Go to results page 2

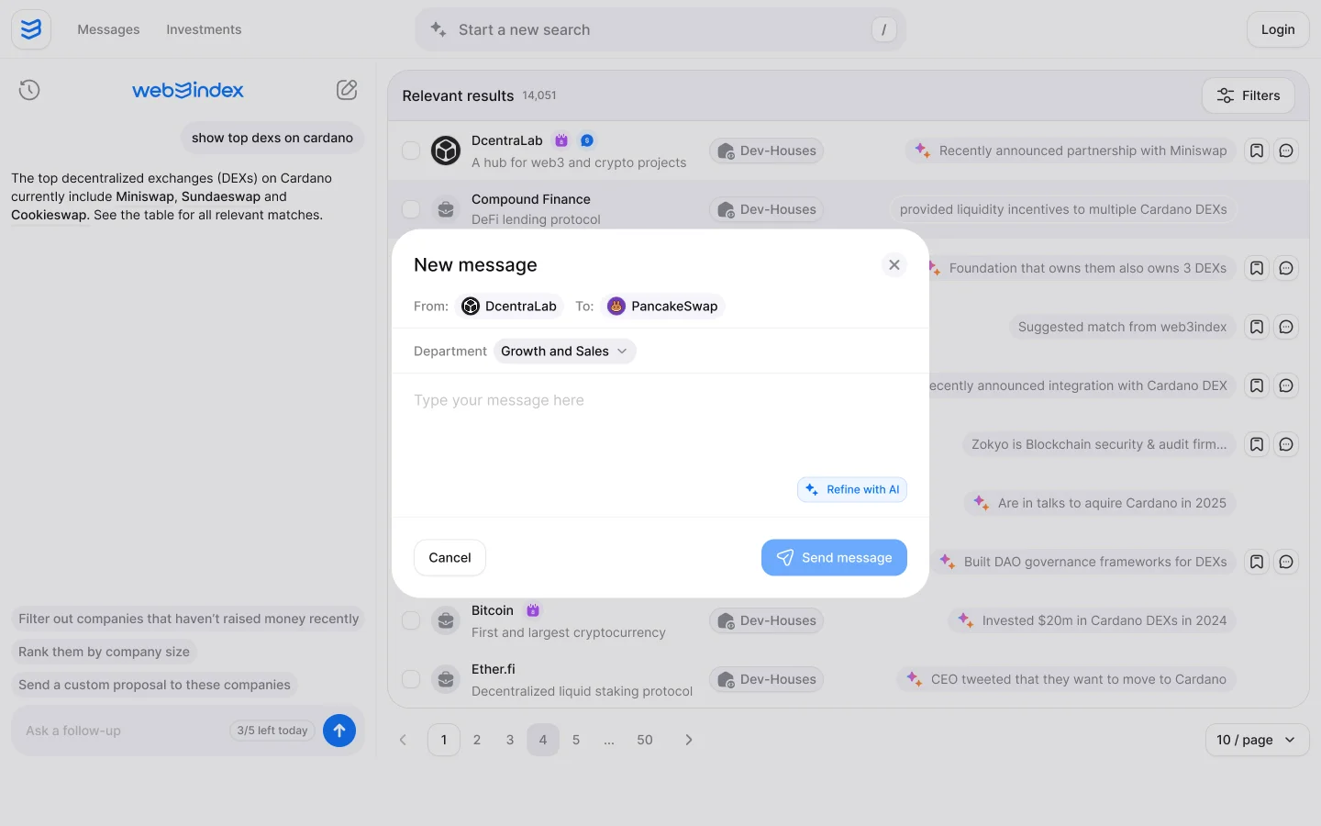click(x=477, y=740)
